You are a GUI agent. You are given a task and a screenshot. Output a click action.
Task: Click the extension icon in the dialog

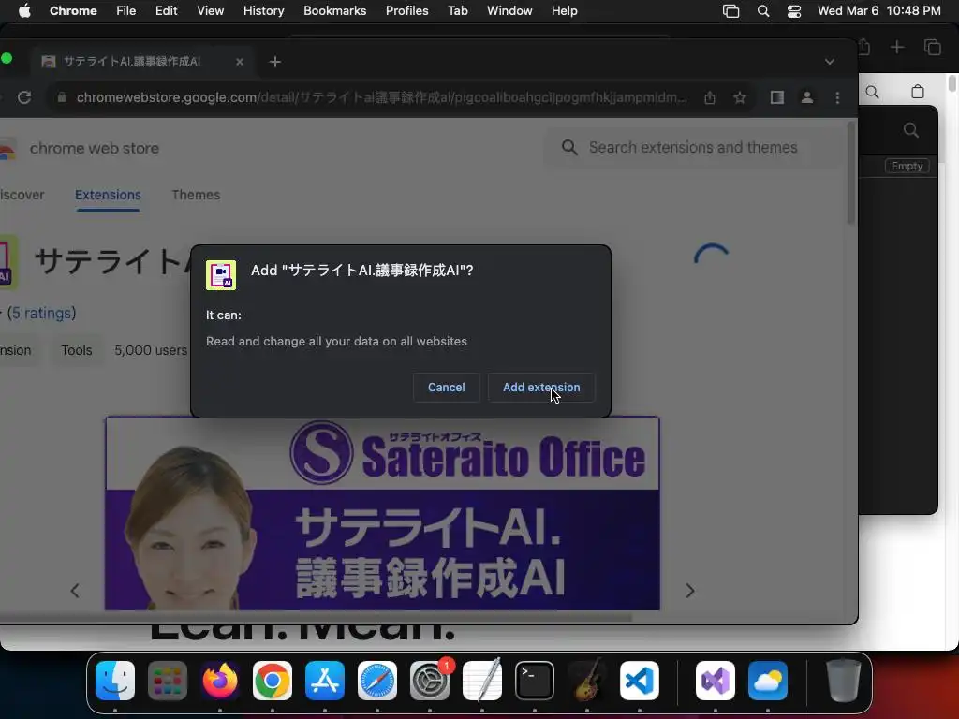(x=221, y=274)
